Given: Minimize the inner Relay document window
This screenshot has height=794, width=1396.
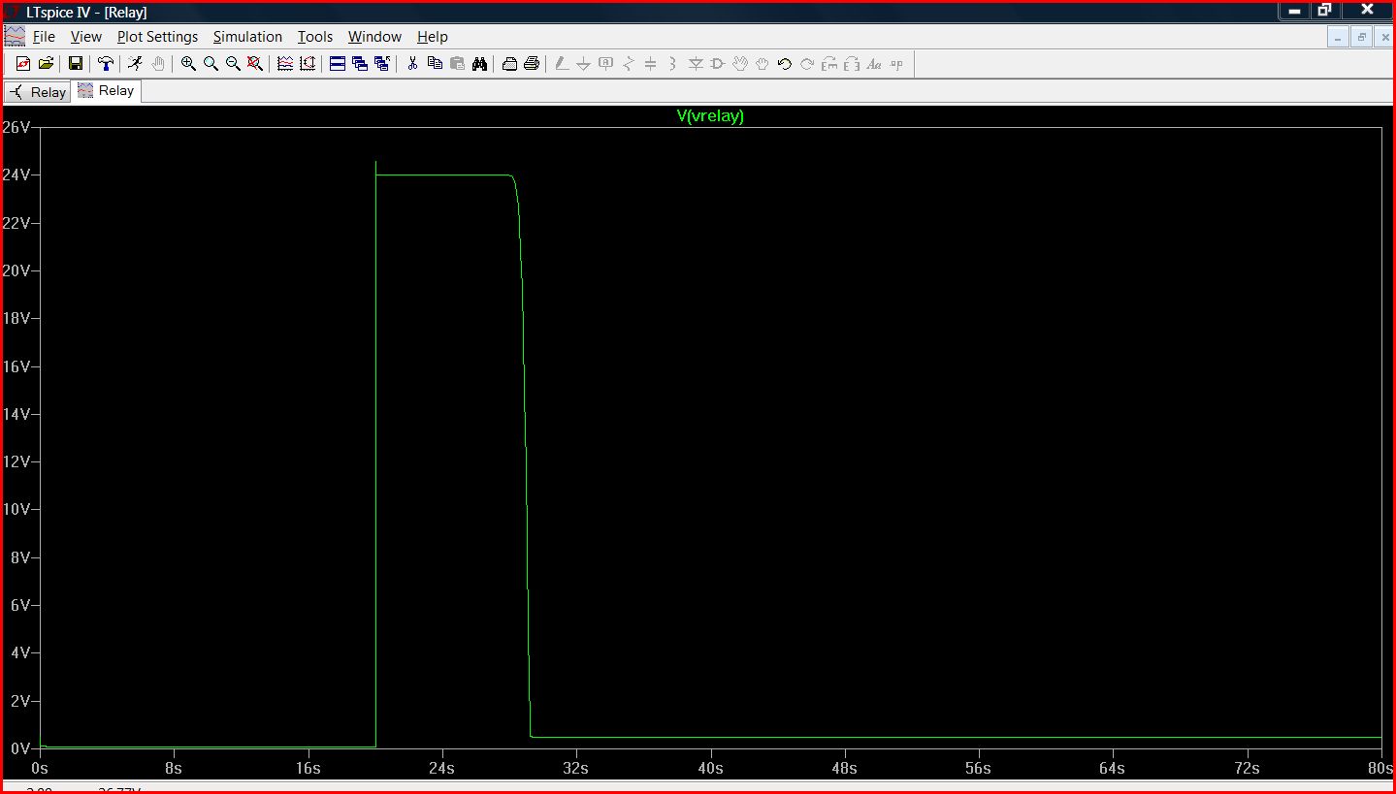Looking at the screenshot, I should click(1339, 38).
